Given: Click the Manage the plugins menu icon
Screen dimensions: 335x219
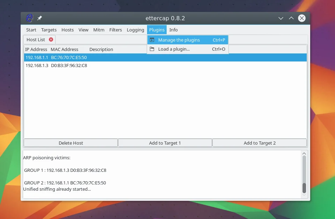Looking at the screenshot, I should [x=152, y=40].
